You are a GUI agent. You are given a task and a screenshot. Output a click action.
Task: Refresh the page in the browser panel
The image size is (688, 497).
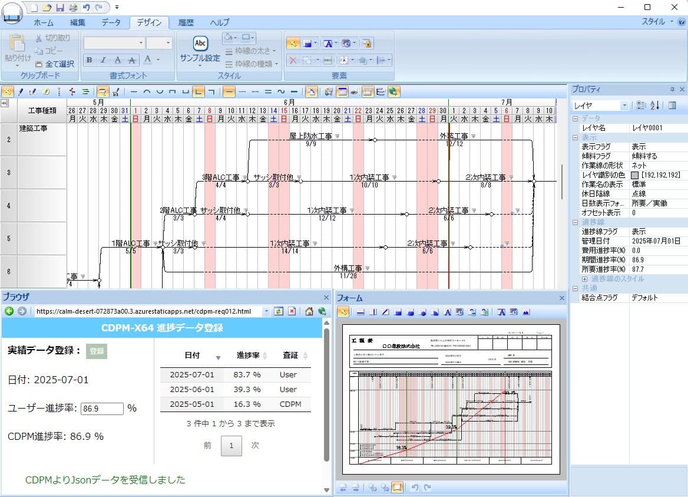click(x=278, y=311)
